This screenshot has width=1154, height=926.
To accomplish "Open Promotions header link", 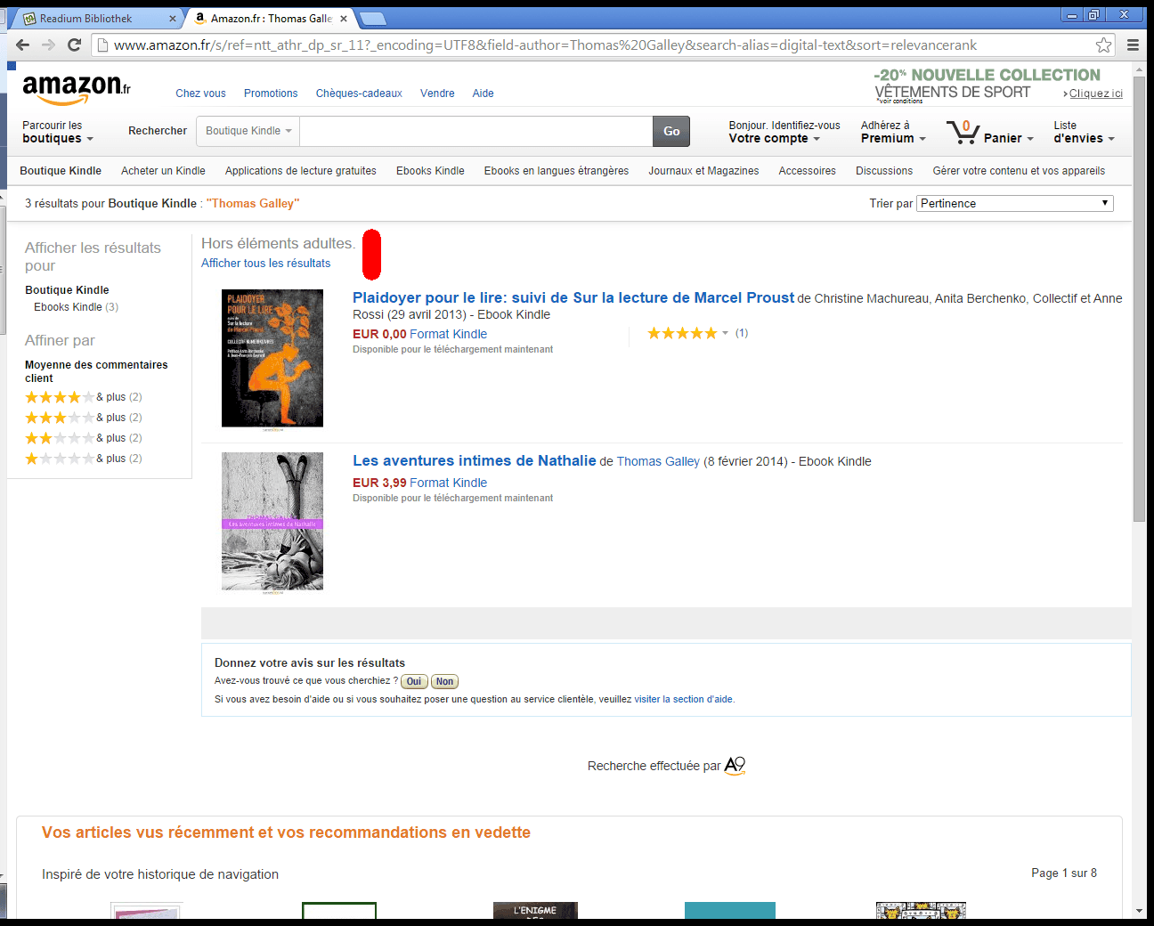I will pyautogui.click(x=271, y=93).
